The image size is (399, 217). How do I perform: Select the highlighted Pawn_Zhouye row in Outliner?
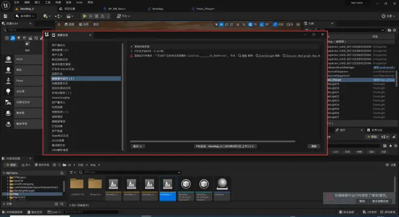pos(362,80)
